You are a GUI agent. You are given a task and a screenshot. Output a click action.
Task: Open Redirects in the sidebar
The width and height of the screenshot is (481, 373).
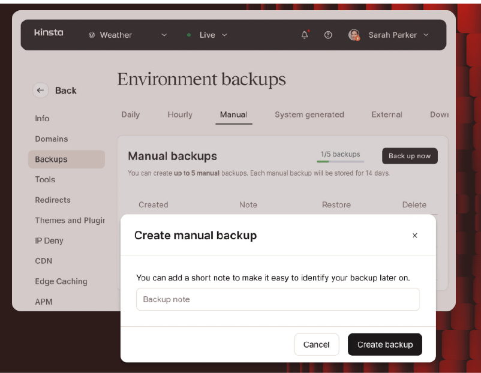click(53, 200)
